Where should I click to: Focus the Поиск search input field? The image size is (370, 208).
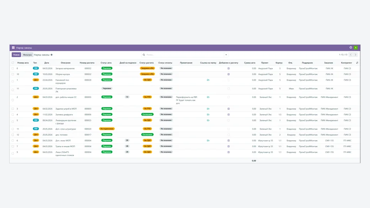pyautogui.click(x=185, y=55)
